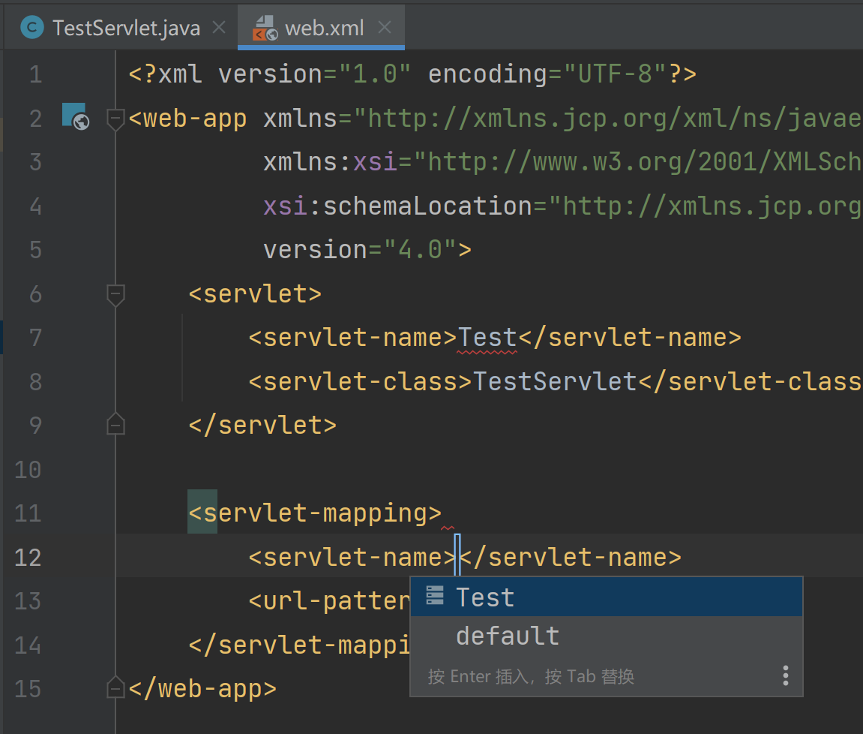Close the web.xml tab
Screen dimensions: 863x734
coord(385,27)
